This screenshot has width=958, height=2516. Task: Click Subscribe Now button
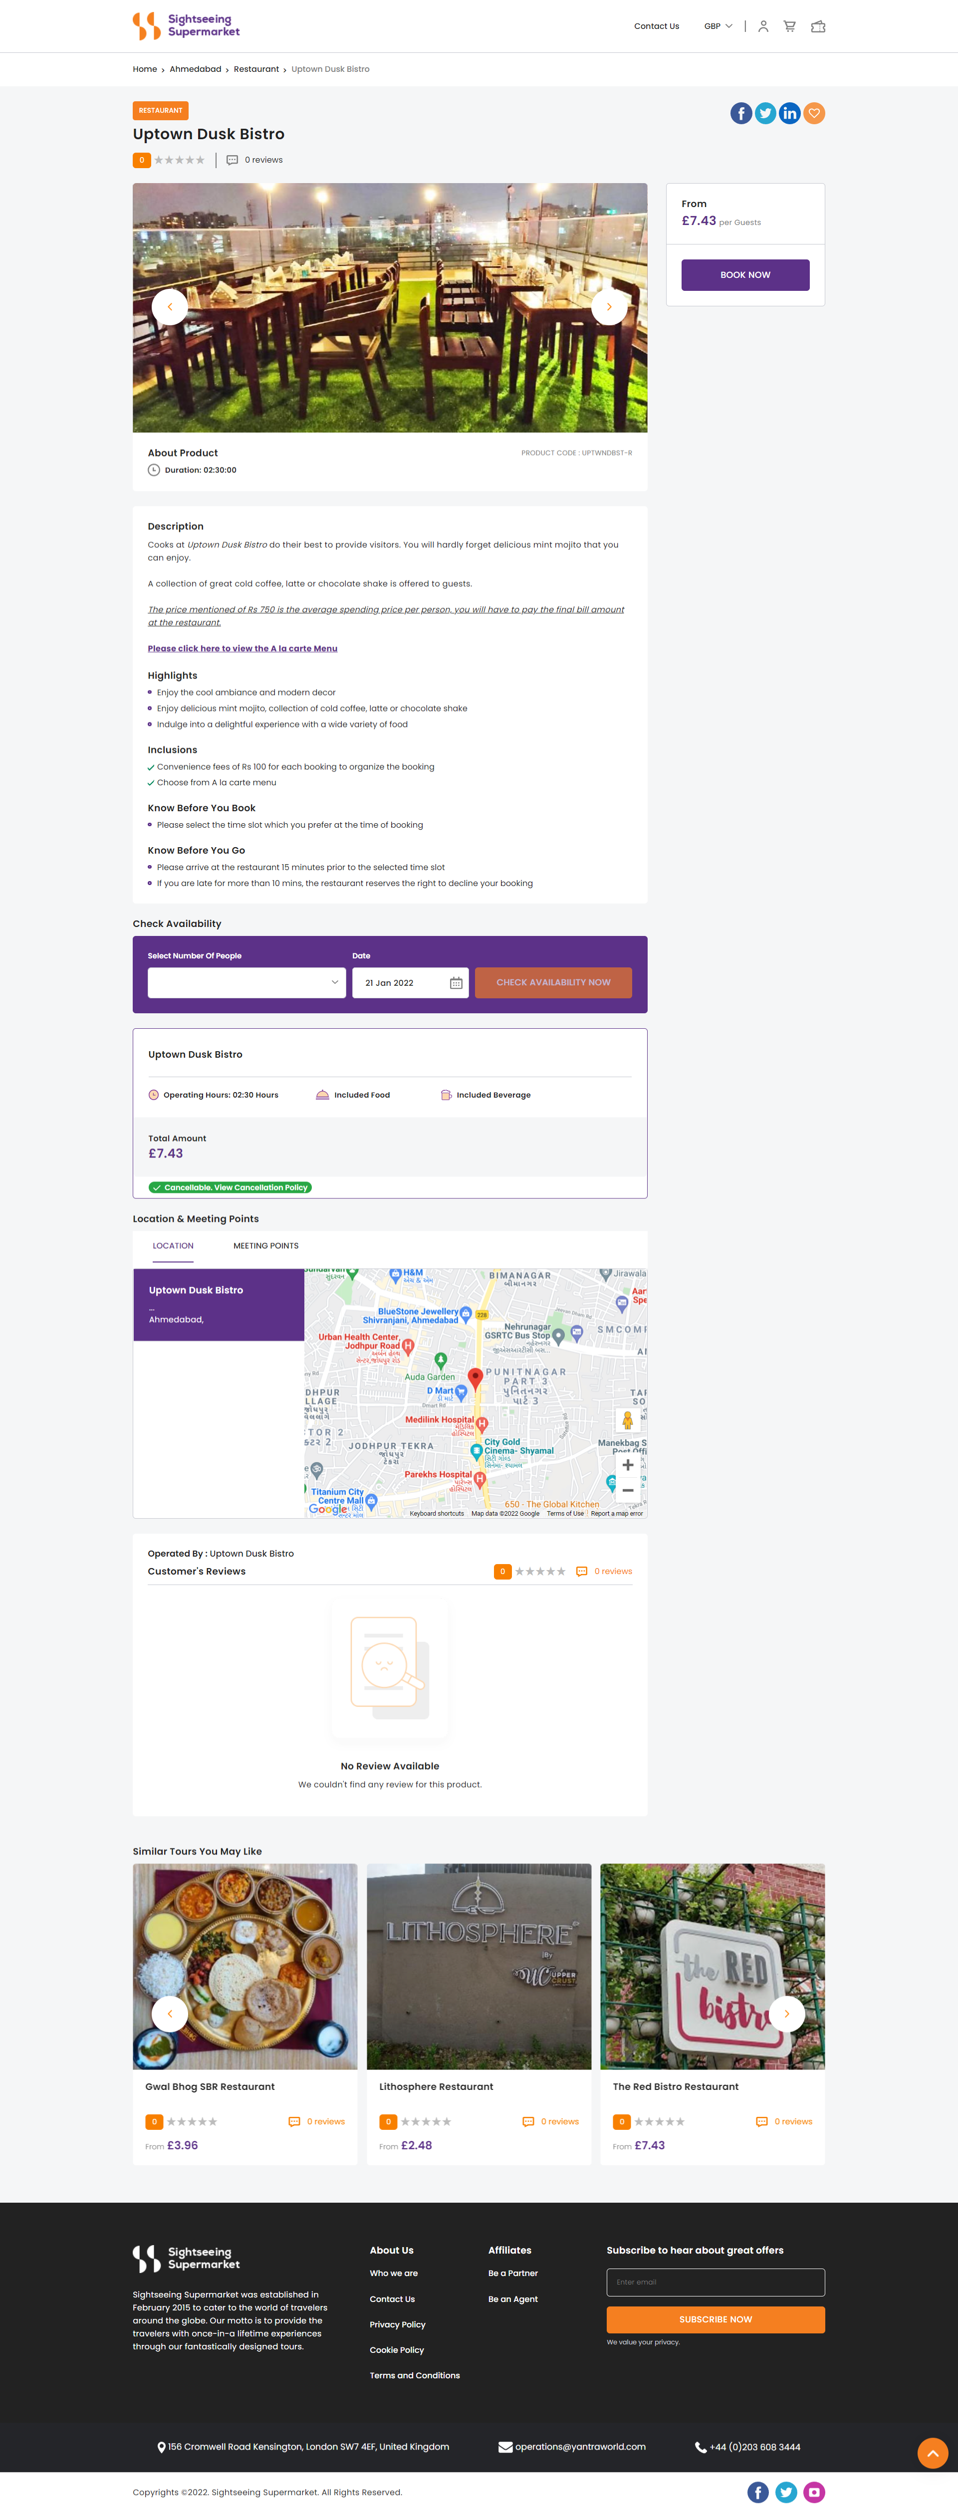716,2320
